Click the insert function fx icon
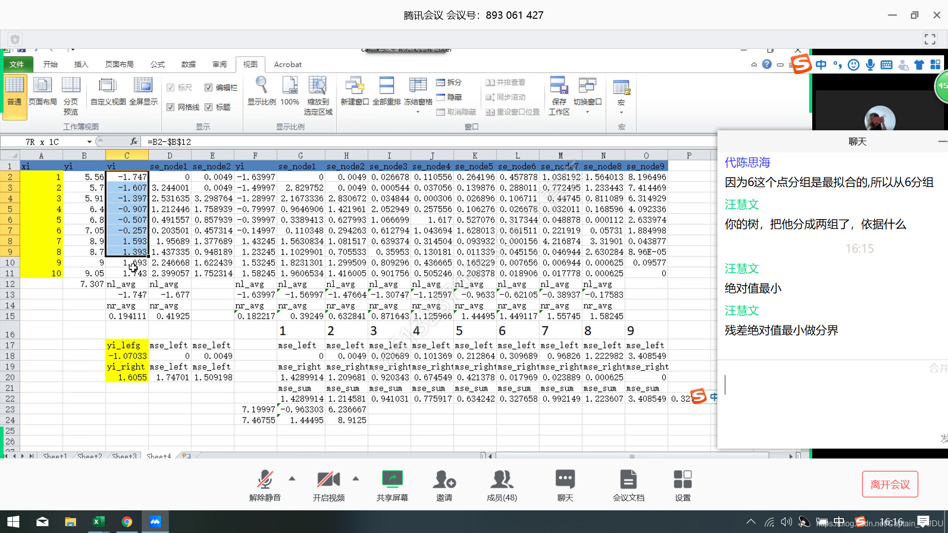Viewport: 948px width, 533px height. (133, 142)
